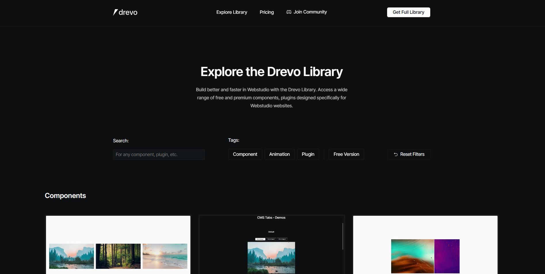
Task: Open the Pricing page
Action: (266, 12)
